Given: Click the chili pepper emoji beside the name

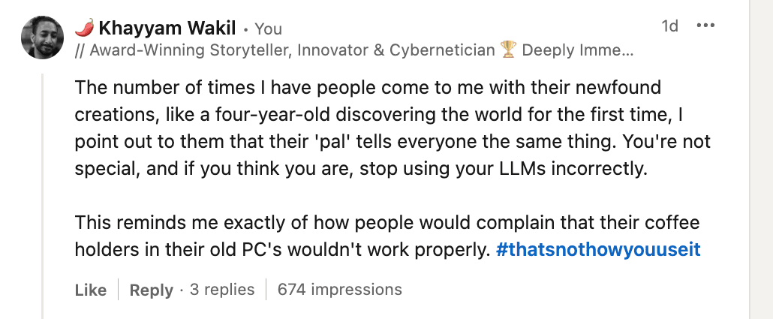Looking at the screenshot, I should pyautogui.click(x=84, y=29).
